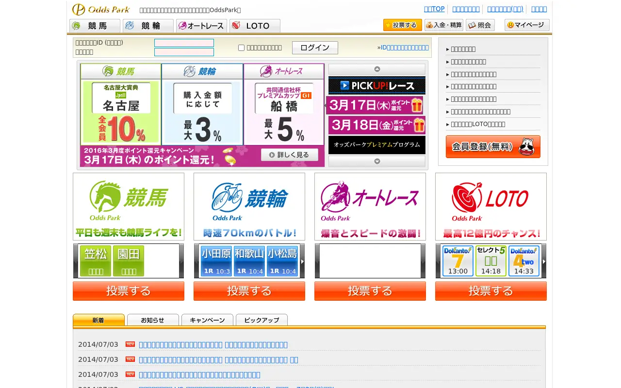This screenshot has height=388, width=621.
Task: Open first 2014/07/03 news headline
Action: click(x=213, y=345)
